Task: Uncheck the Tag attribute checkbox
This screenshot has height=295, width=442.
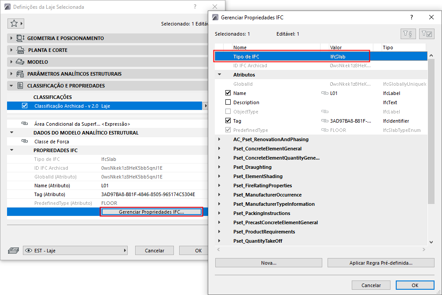Action: coord(228,120)
